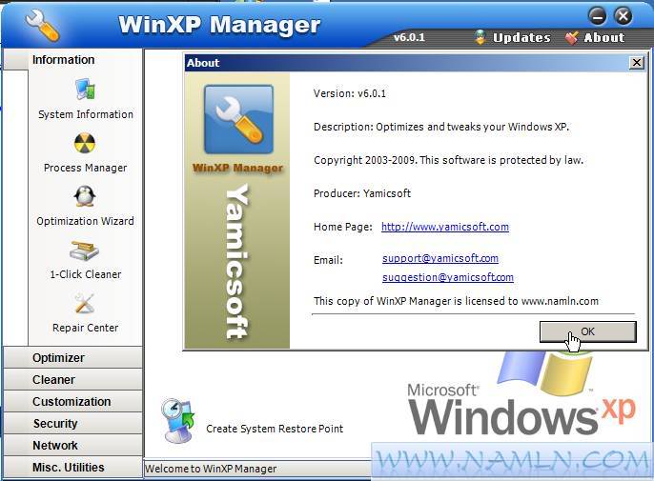Start the 1-Click Cleaner icon
Viewport: 654px width, 481px height.
84,251
